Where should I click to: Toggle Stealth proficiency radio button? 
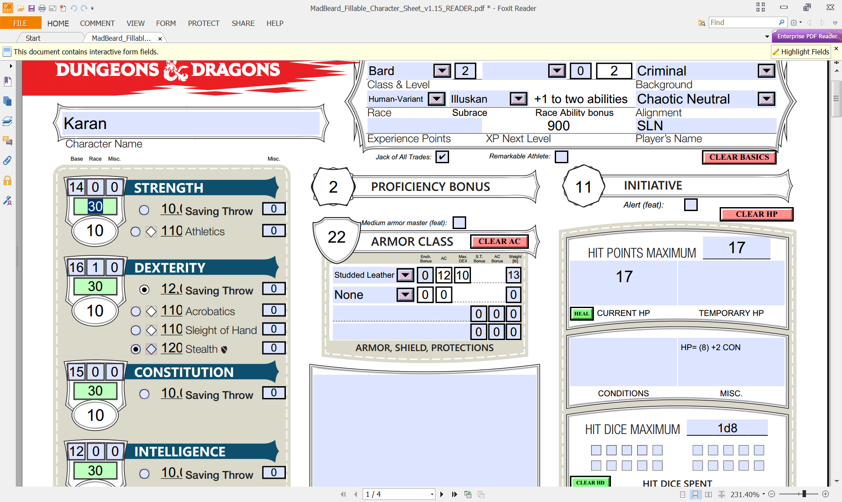pos(136,349)
